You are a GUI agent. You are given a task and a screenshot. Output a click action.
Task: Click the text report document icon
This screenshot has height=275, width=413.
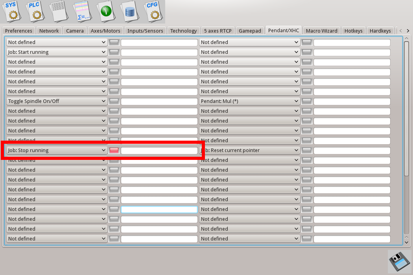(x=60, y=11)
